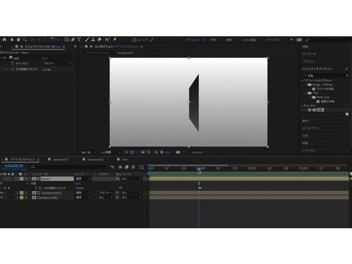352x264 pixels.
Task: Select the Puppet Pin tool
Action: [x=114, y=40]
